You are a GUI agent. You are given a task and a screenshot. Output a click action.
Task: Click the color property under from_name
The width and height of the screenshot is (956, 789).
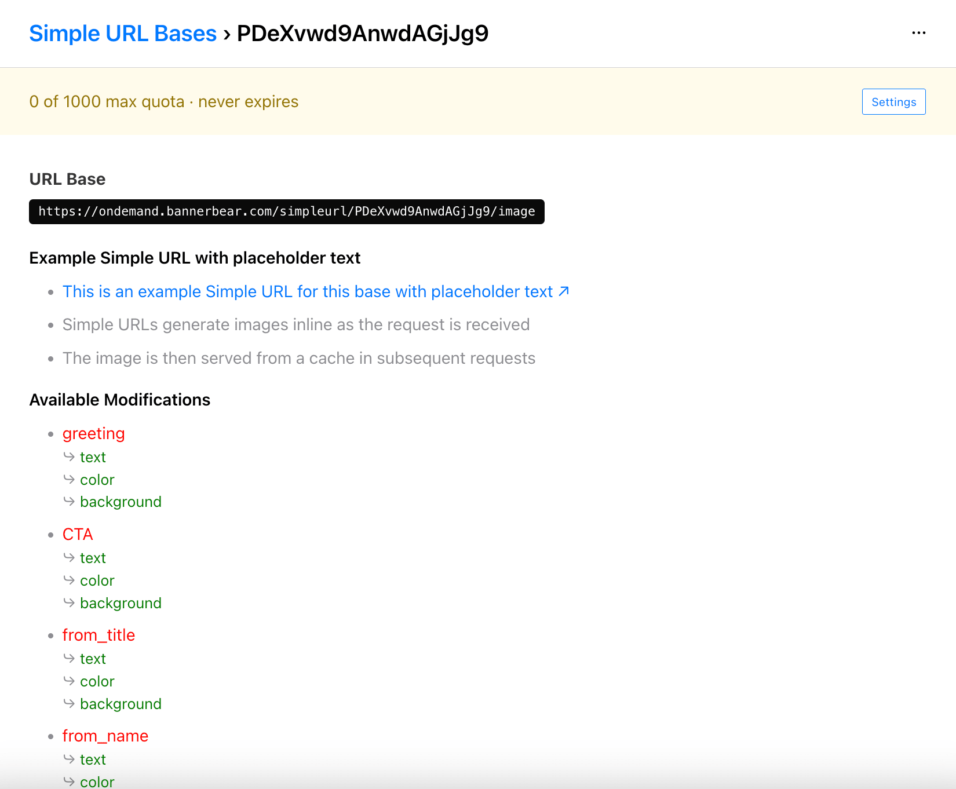coord(97,781)
